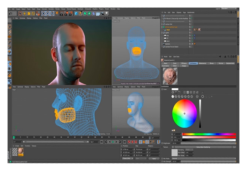Select the orange material thumbnail in Material Manager

pos(21,152)
